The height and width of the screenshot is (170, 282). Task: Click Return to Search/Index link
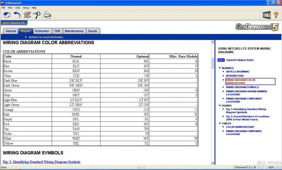46,37
